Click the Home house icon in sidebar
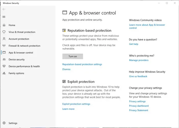 click(4, 25)
